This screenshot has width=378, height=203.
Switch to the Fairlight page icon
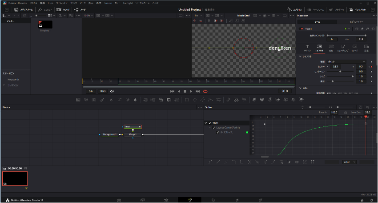click(x=237, y=200)
